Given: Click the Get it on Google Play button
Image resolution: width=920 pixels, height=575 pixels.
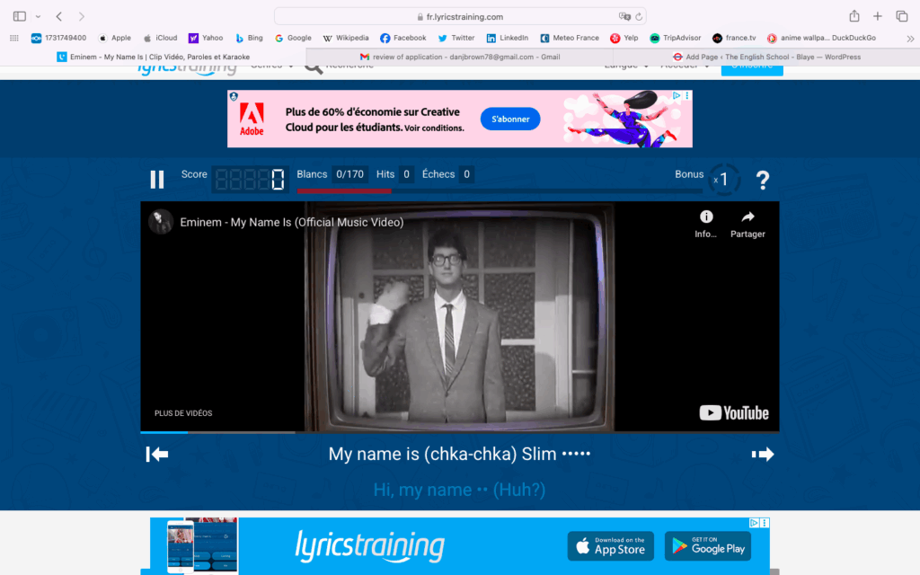Looking at the screenshot, I should point(708,546).
